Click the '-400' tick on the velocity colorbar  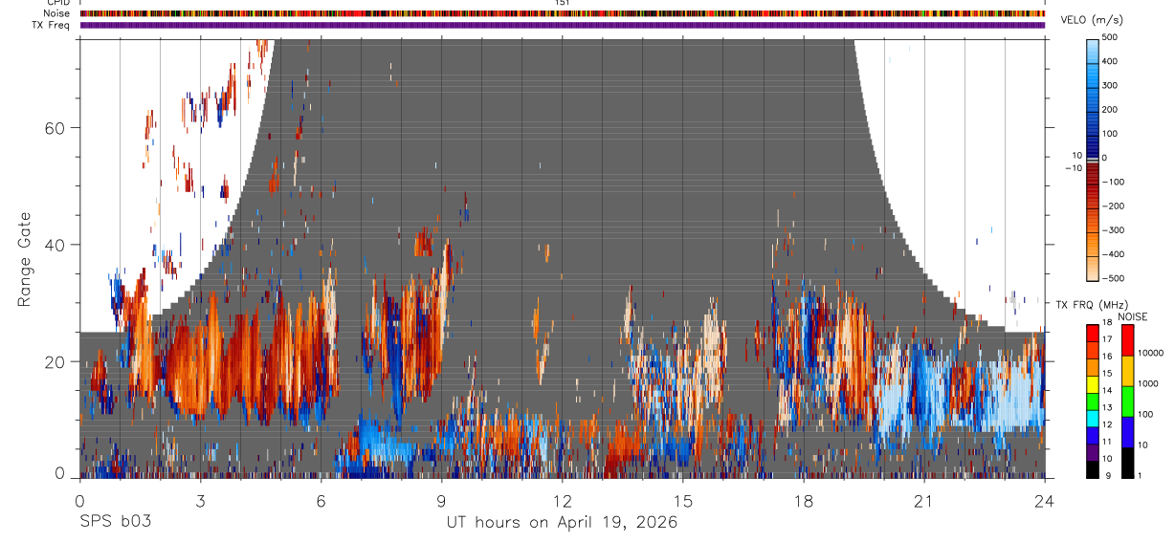pyautogui.click(x=1115, y=254)
